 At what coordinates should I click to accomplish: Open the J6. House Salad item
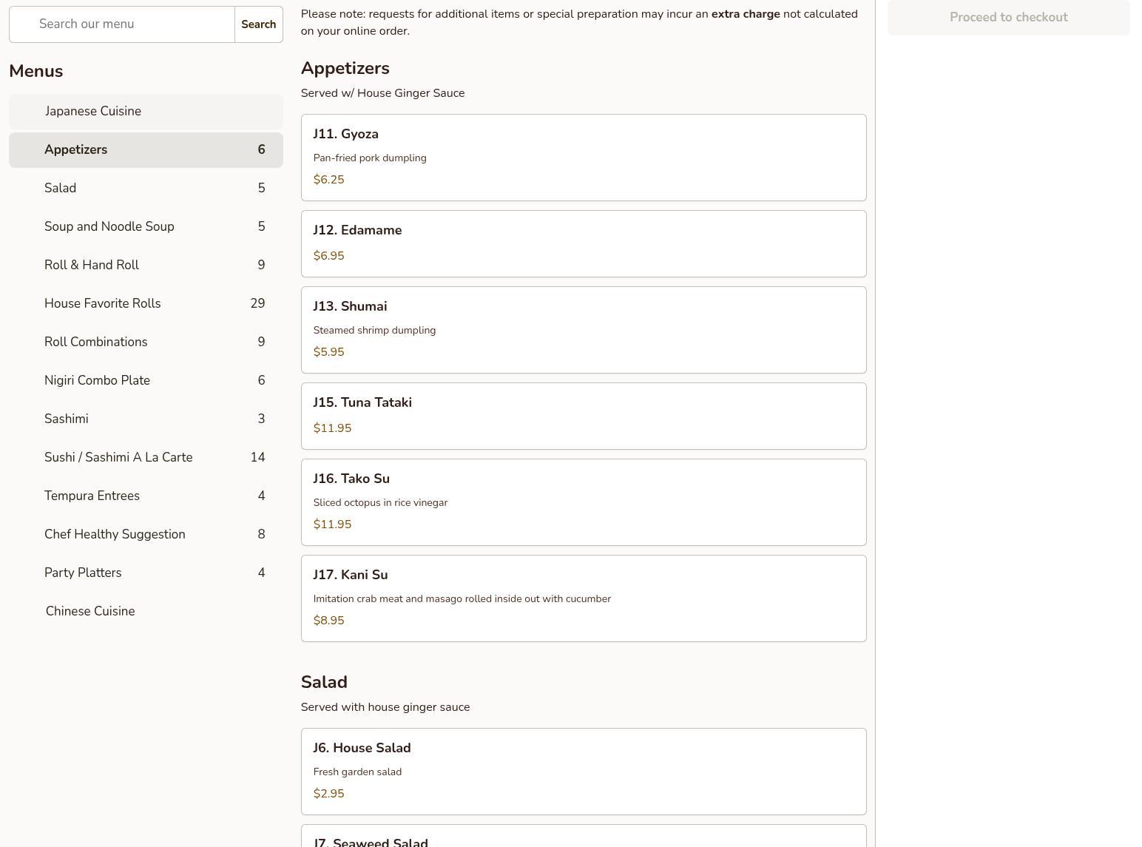click(x=583, y=771)
